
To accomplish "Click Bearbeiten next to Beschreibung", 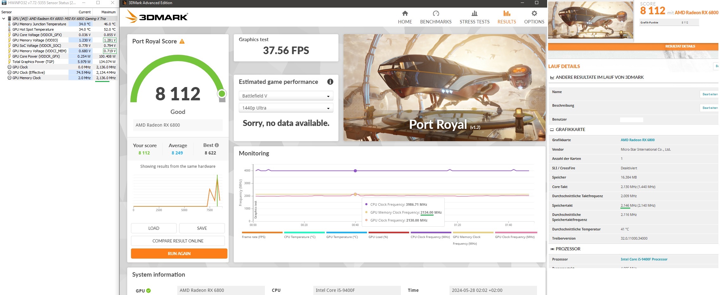I will (710, 108).
